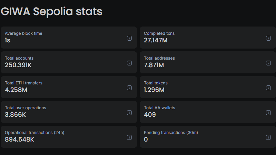Show Total ETH transfers info tooltip icon
Viewport: 276px width, 155px height.
(x=129, y=88)
